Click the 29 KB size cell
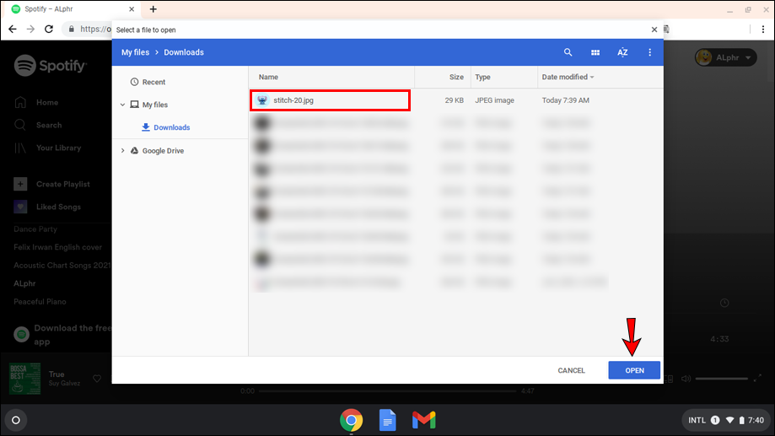This screenshot has height=436, width=775. click(x=454, y=100)
